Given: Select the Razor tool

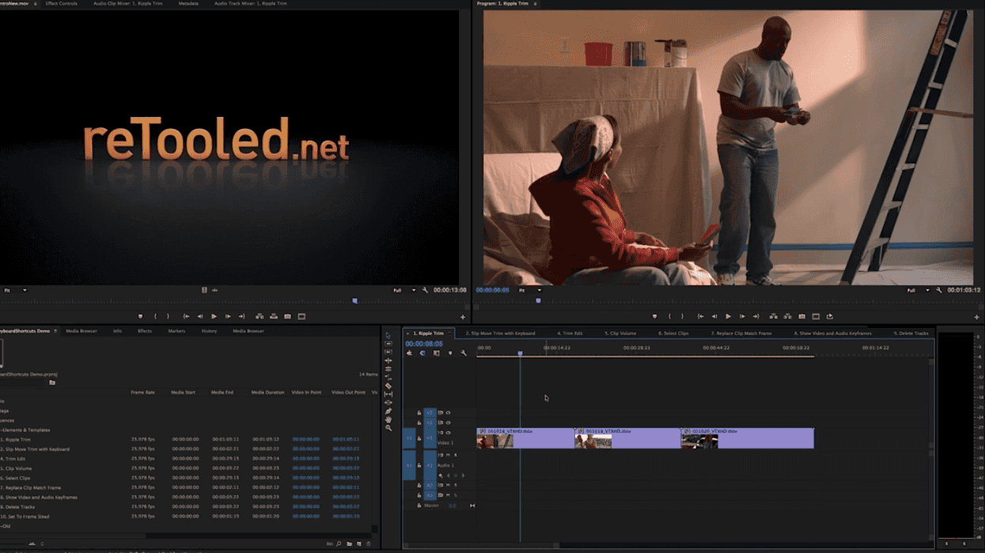Looking at the screenshot, I should pyautogui.click(x=388, y=386).
